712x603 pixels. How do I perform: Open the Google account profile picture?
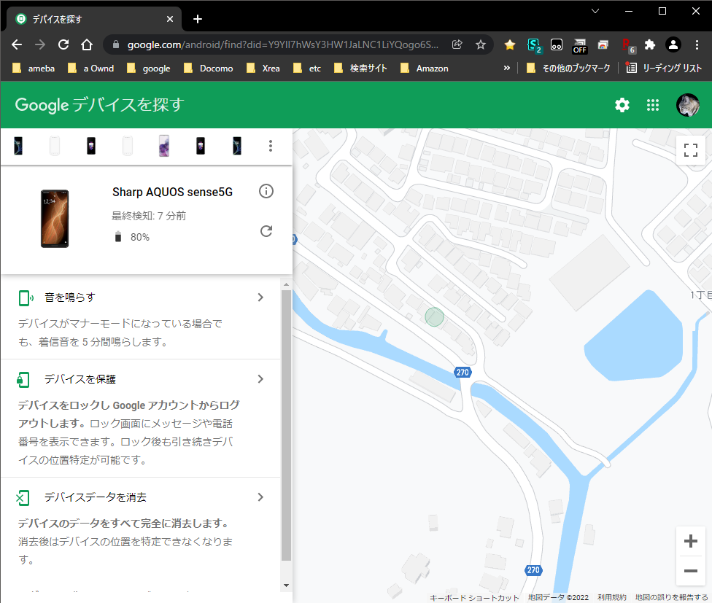tap(687, 105)
